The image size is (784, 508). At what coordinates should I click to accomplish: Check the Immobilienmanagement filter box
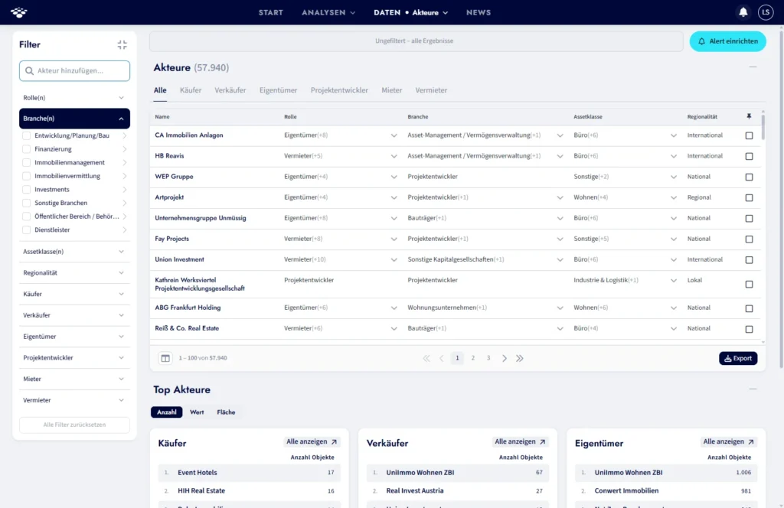pos(27,162)
